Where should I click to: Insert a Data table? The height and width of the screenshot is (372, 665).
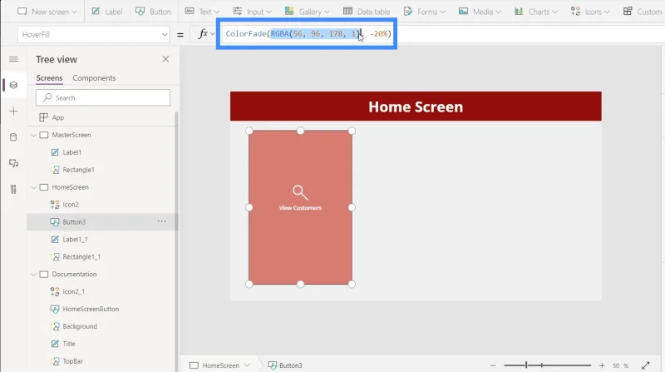(367, 12)
